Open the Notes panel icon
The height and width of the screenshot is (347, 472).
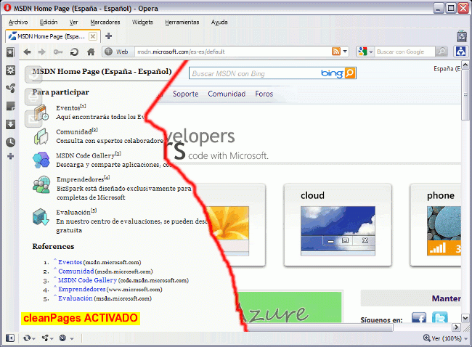coord(11,106)
